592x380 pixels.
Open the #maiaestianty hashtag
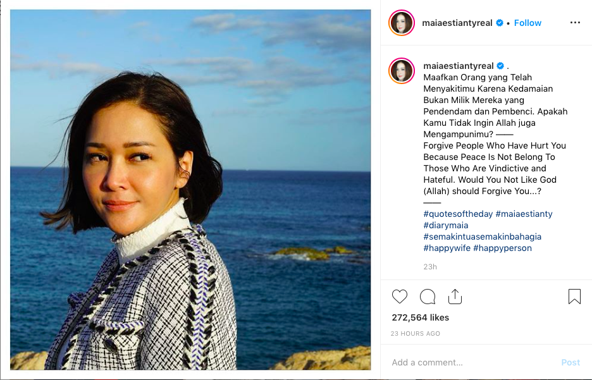coord(524,214)
